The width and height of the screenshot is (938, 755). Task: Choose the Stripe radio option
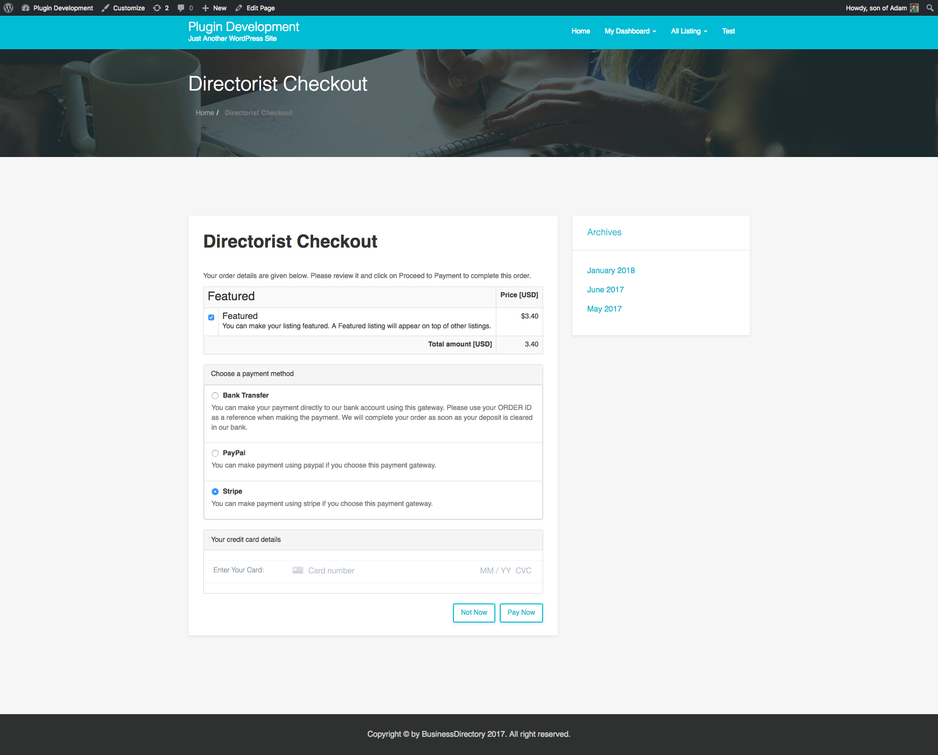pos(215,492)
